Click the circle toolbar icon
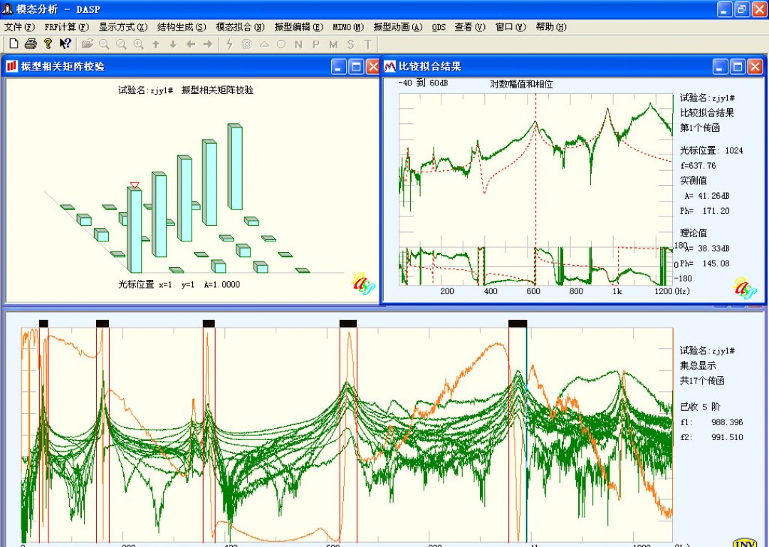 (281, 44)
